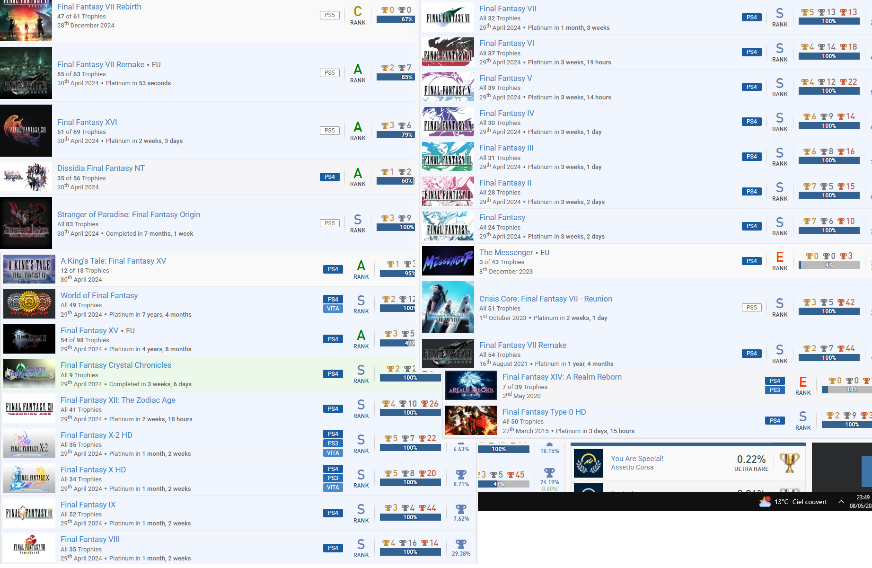Click the PS5 tag on Crisis Core Reunion
Viewport: 872px width, 568px height.
752,308
